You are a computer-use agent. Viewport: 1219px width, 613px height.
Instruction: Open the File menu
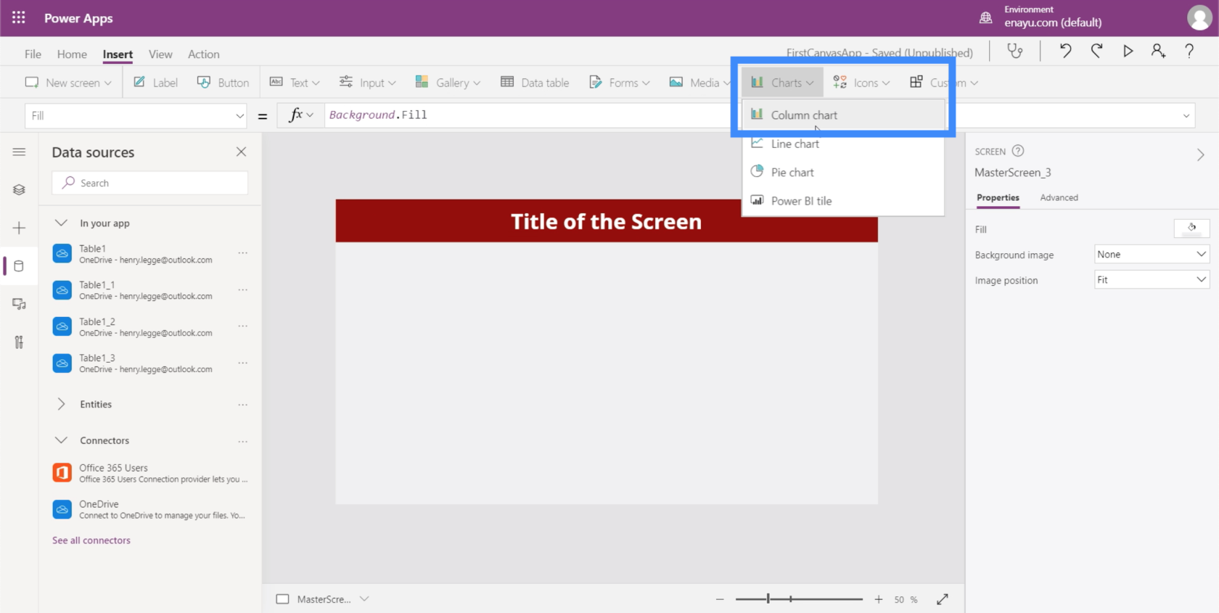tap(33, 54)
